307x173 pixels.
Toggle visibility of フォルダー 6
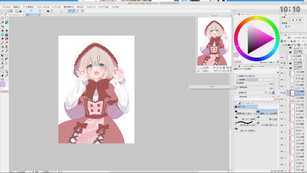282,63
